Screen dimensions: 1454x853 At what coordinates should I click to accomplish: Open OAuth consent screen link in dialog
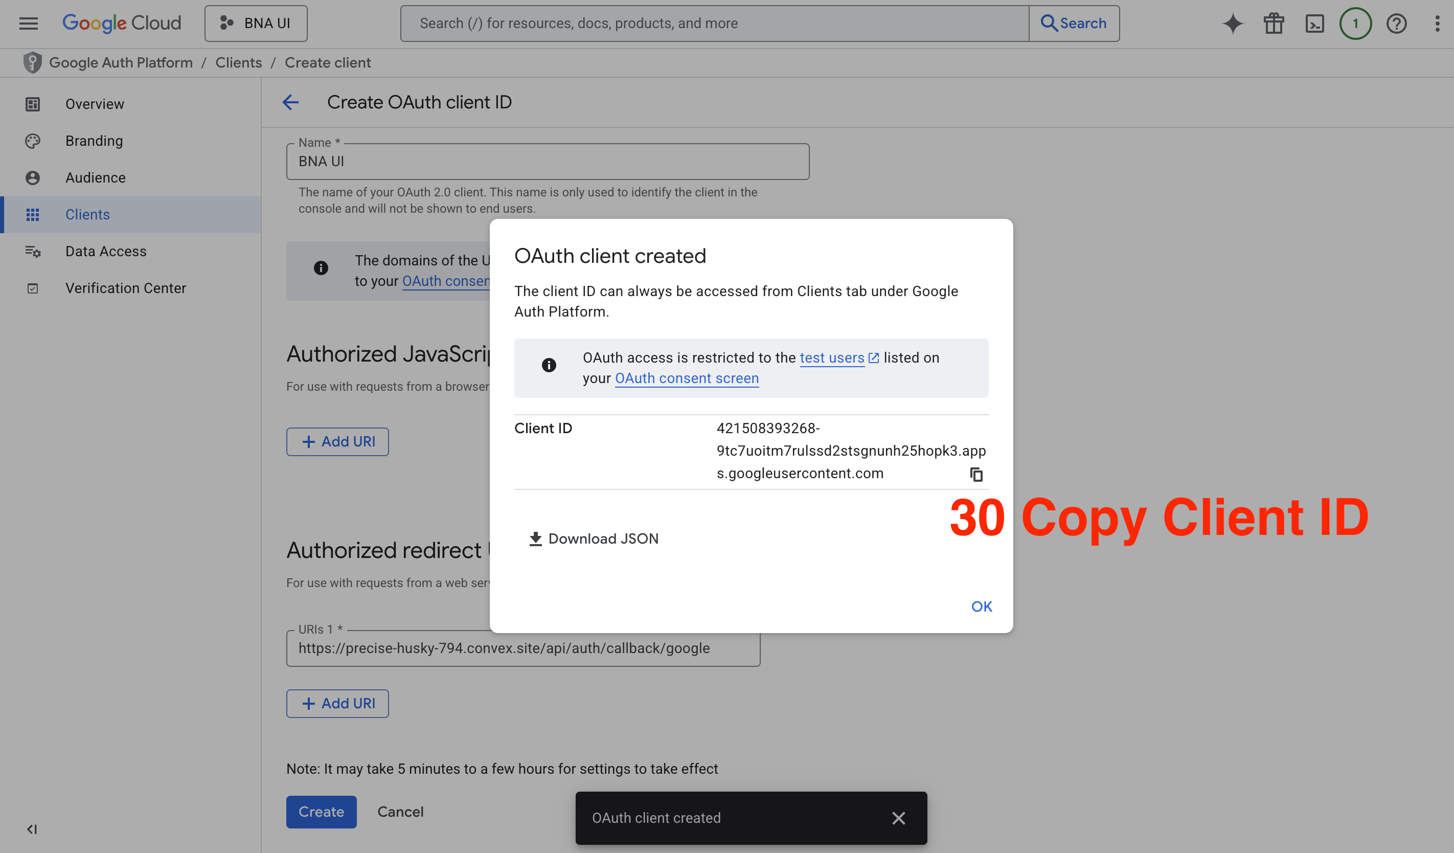coord(687,378)
